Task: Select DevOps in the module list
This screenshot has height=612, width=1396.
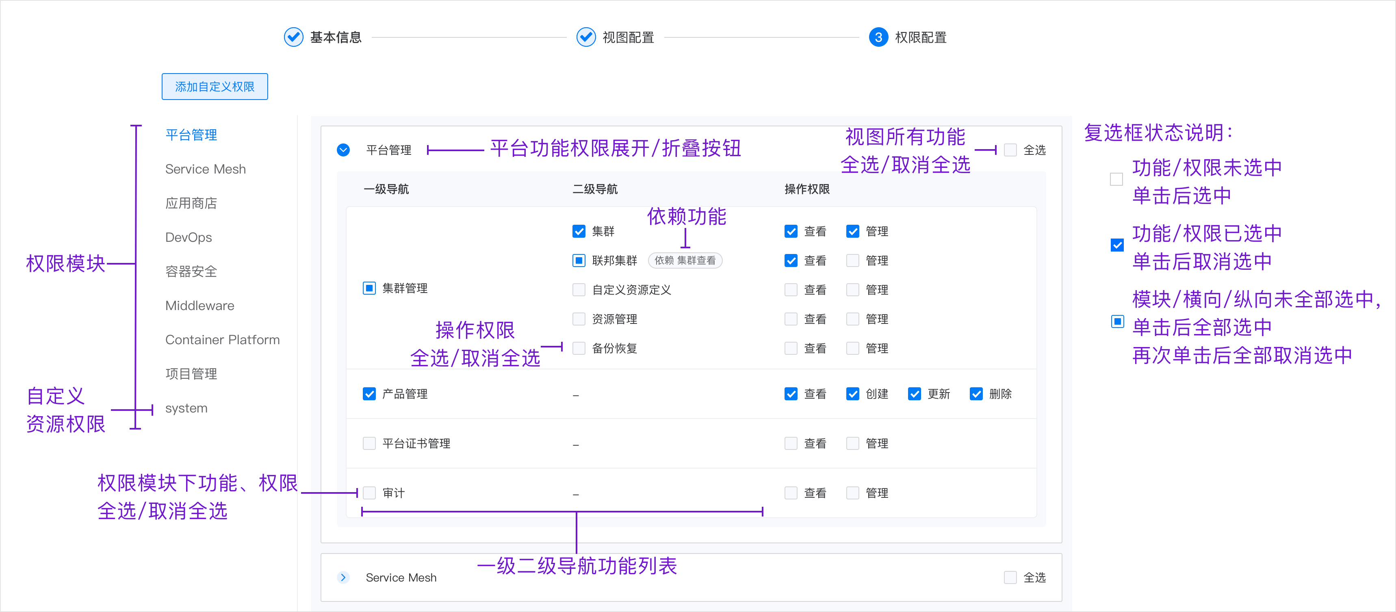Action: point(189,237)
